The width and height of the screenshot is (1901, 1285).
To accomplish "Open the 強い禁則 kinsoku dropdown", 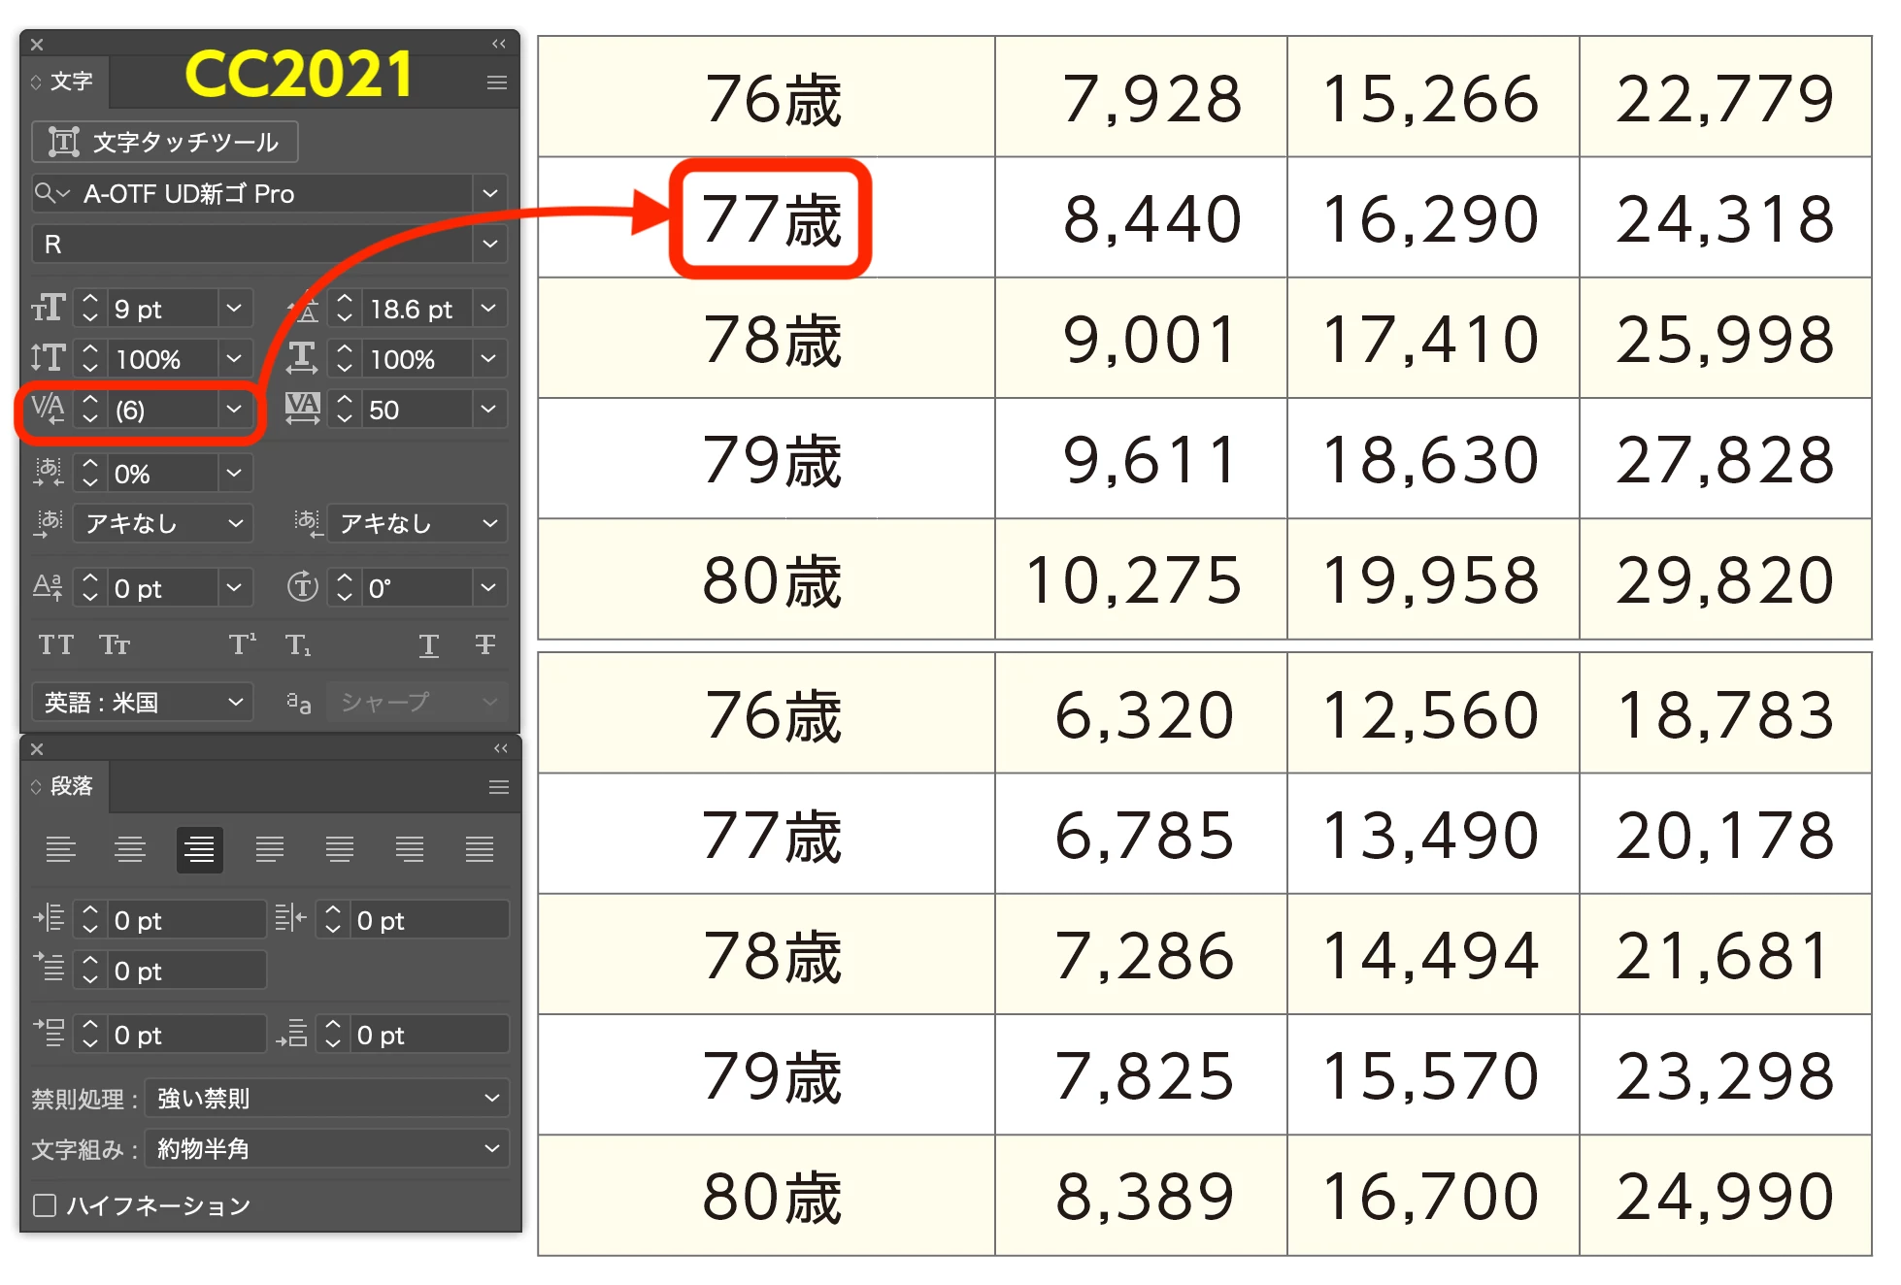I will pyautogui.click(x=327, y=1098).
